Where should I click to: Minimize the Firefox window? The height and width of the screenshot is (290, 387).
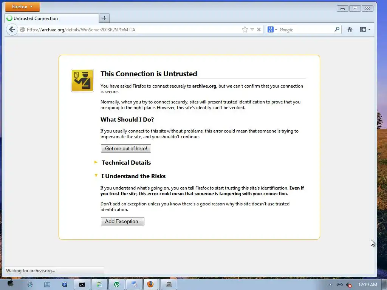(342, 9)
